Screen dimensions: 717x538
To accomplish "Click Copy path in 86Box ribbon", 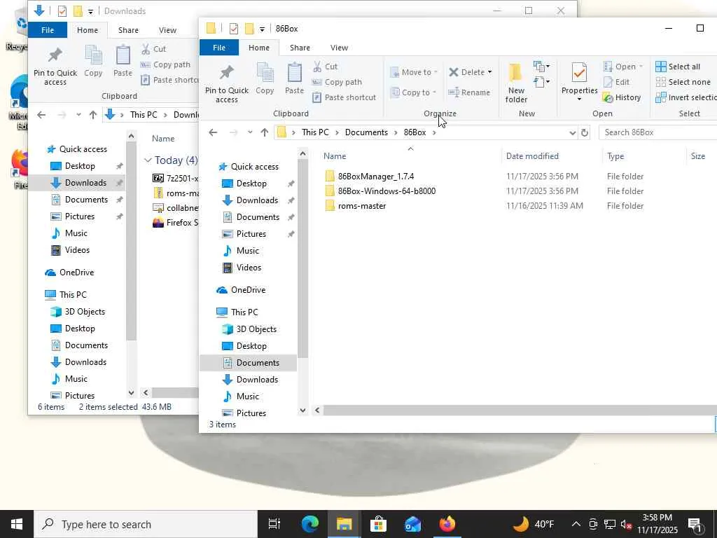I will tap(337, 83).
